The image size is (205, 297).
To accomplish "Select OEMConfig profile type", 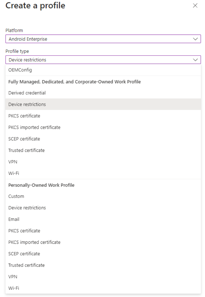I will click(103, 70).
